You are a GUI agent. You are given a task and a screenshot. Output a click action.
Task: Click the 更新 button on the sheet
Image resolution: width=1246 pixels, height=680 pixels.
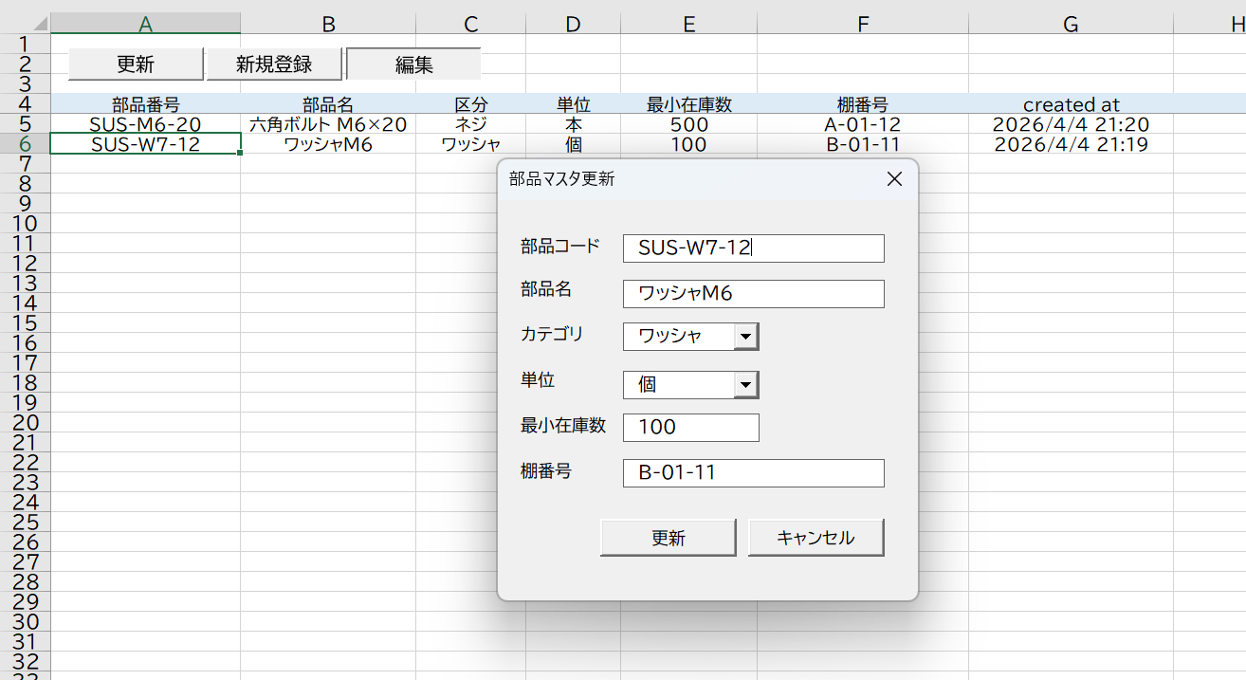tap(136, 64)
